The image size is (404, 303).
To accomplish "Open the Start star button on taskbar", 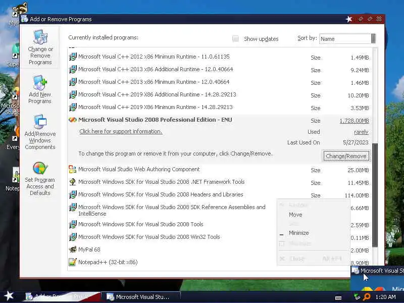I will pos(9,296).
